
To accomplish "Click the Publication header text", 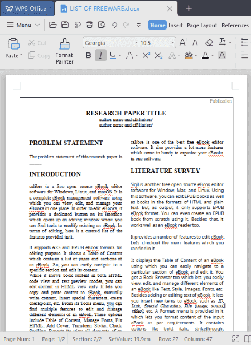I will point(221,101).
